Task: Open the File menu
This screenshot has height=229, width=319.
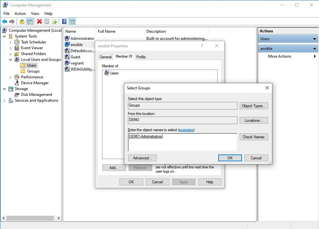Action: [6, 13]
